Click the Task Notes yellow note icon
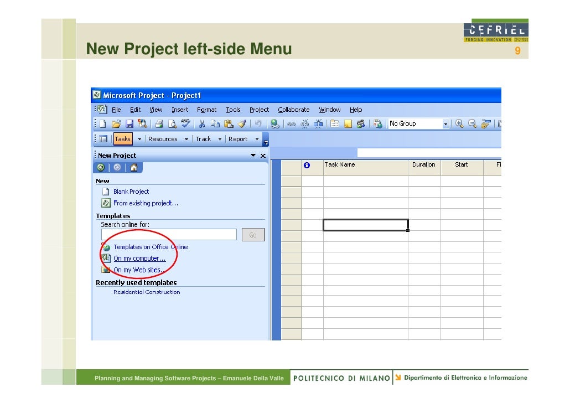The height and width of the screenshot is (403, 570). 348,123
